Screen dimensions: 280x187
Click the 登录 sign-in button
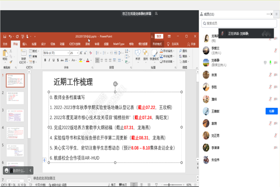159,36
